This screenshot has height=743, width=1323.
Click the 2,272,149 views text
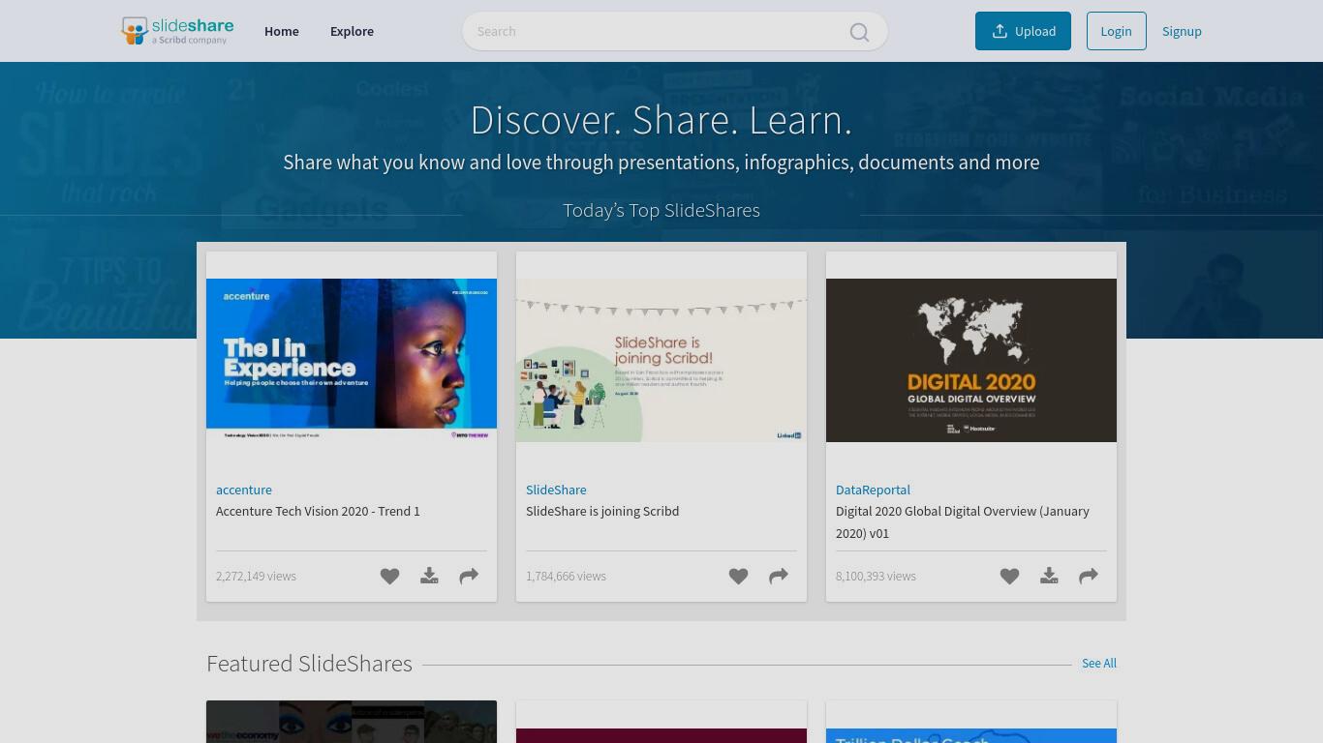point(256,576)
